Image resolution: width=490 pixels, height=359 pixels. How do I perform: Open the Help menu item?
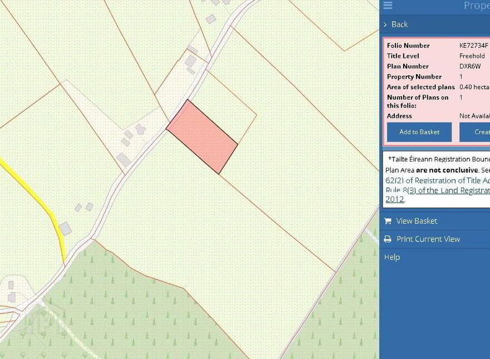pos(392,257)
